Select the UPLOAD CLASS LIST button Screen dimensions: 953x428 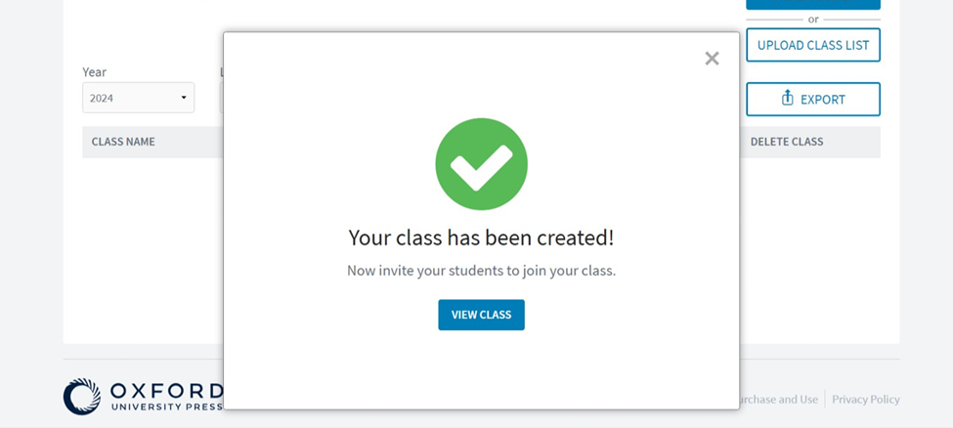point(813,45)
